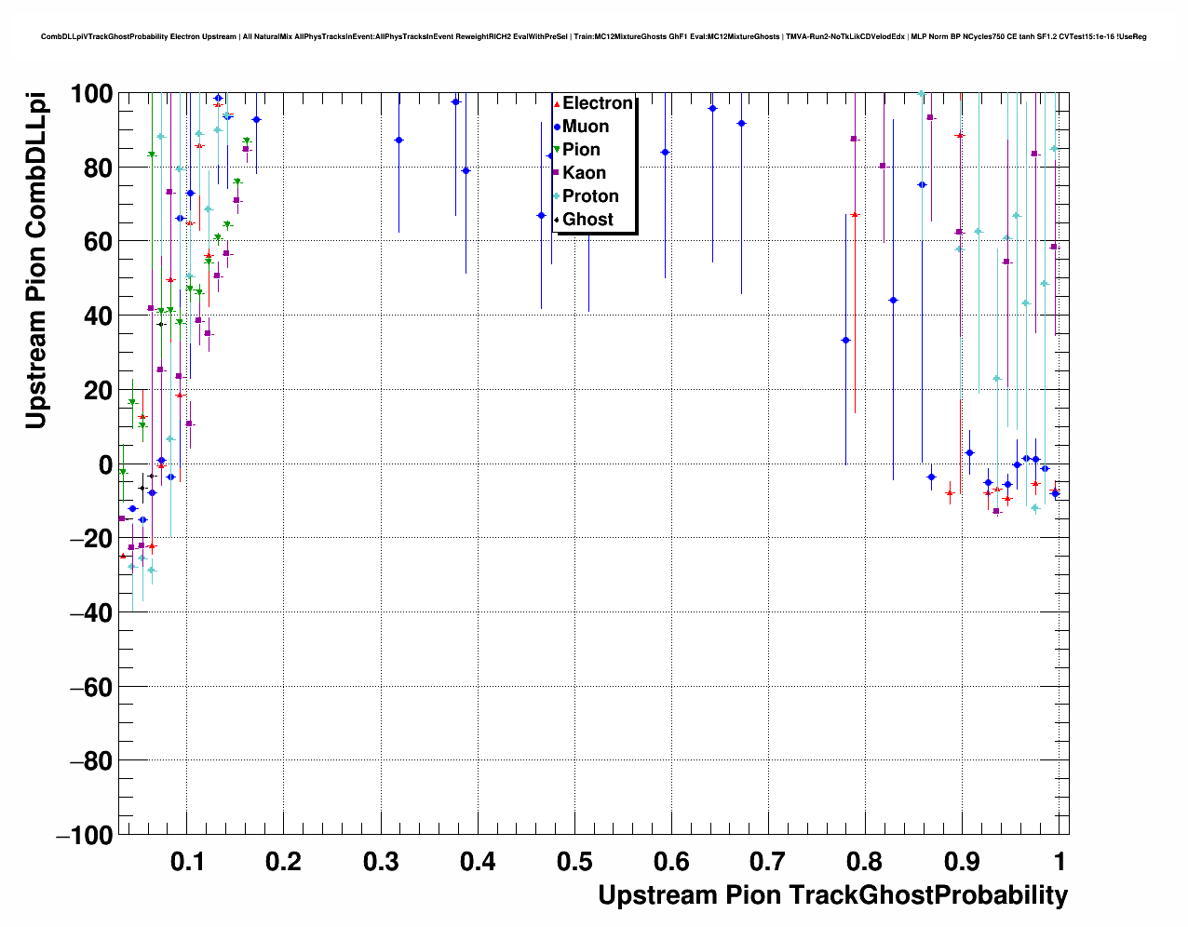Click the 100 tick label on y-axis

[x=91, y=94]
